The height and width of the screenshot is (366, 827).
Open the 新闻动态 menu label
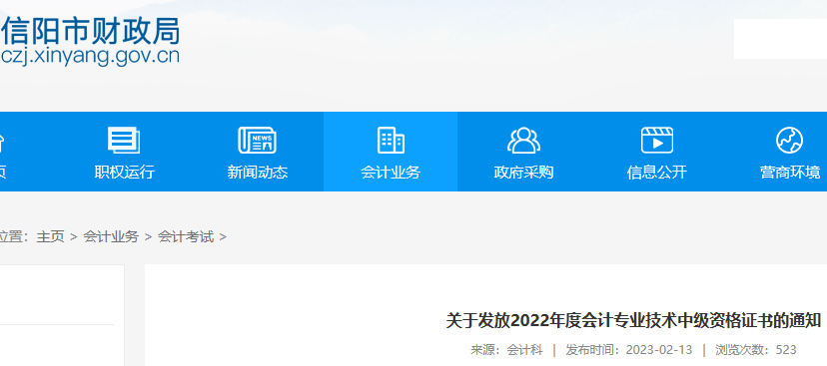coord(258,173)
